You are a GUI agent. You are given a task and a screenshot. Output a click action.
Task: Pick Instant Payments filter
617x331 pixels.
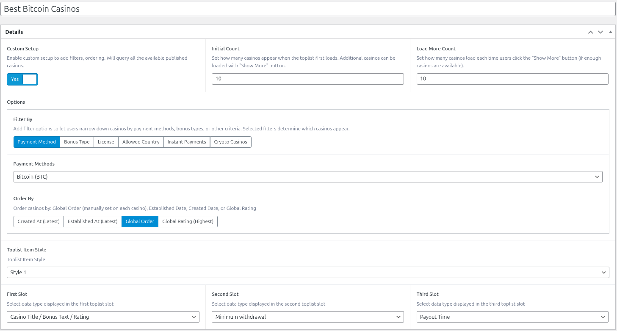(x=186, y=142)
